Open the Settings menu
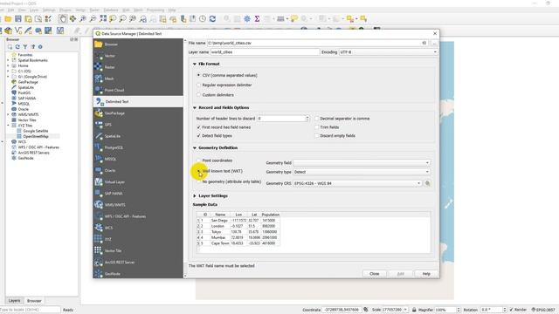This screenshot has width=559, height=314. pyautogui.click(x=49, y=10)
